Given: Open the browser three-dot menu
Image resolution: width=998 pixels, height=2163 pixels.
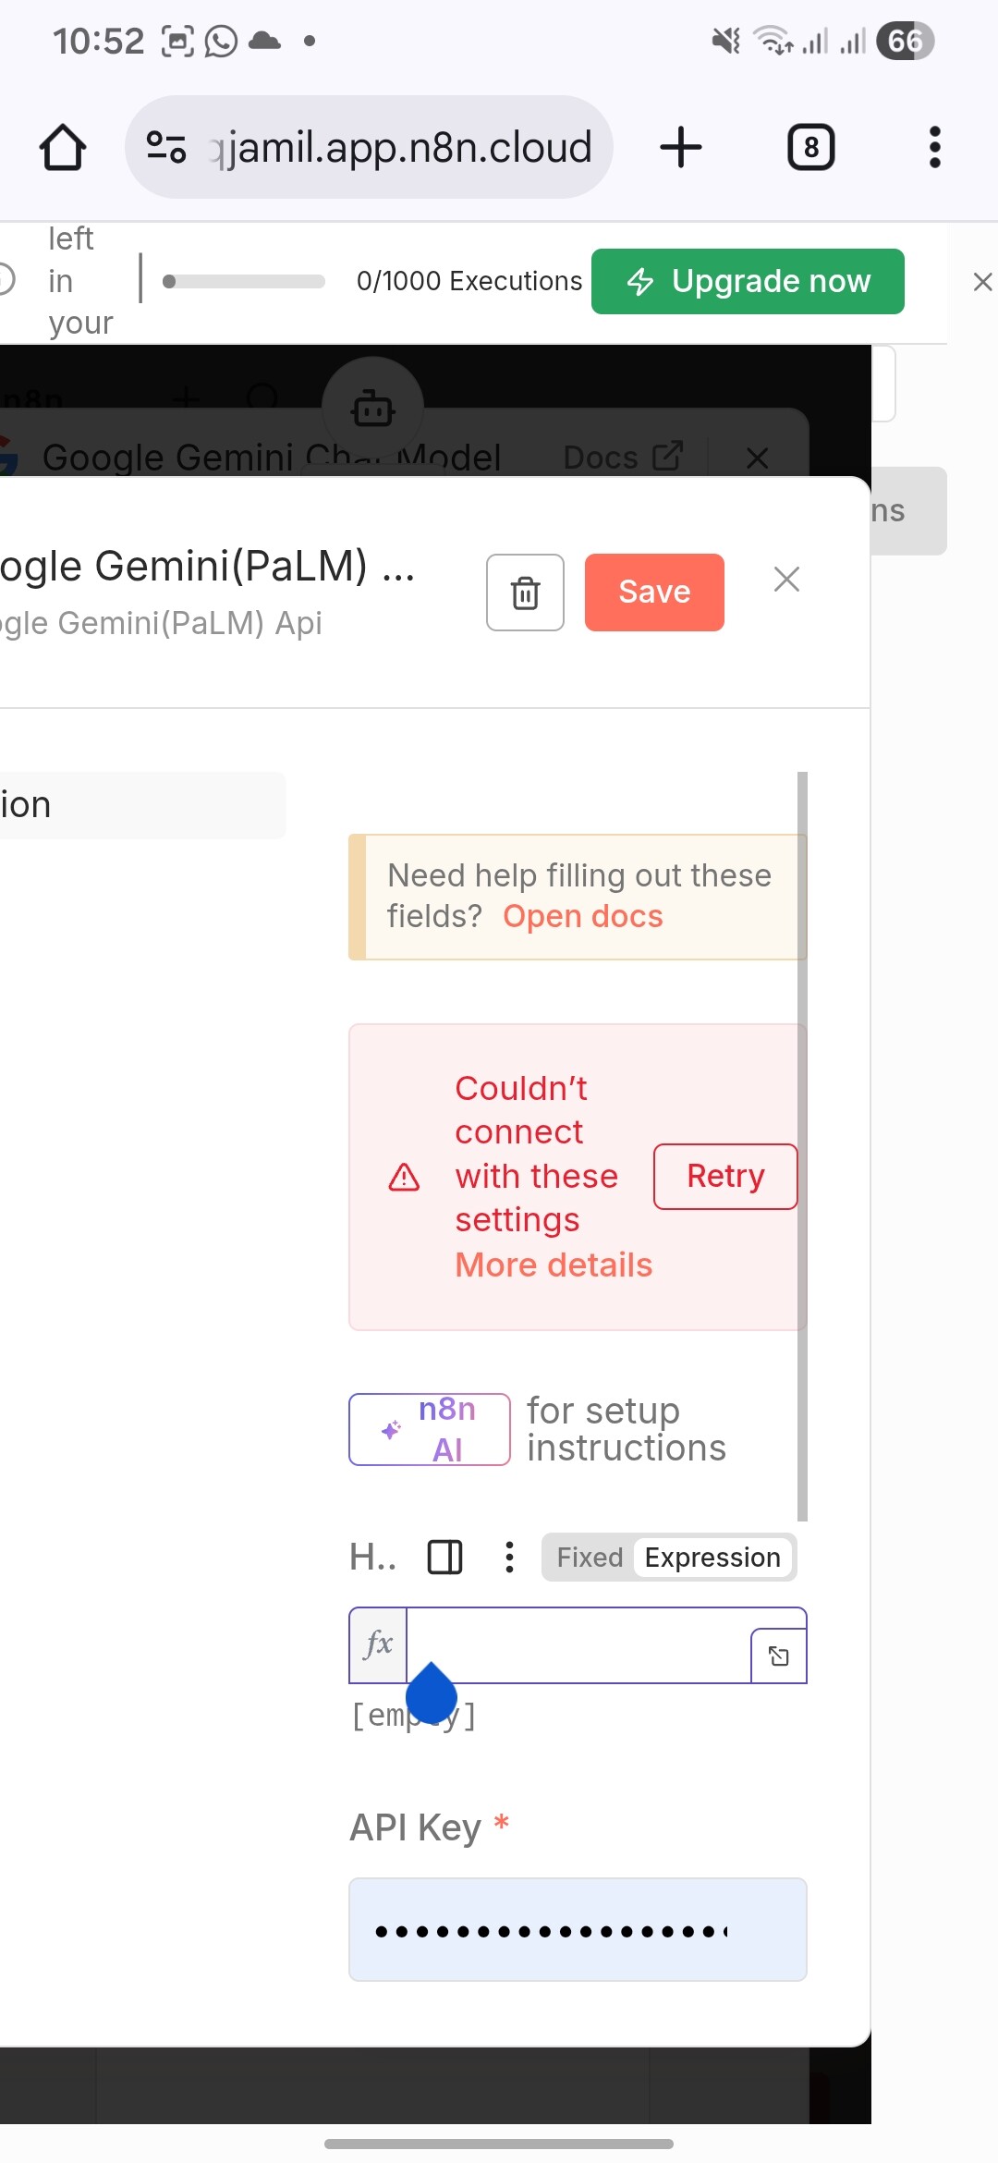Looking at the screenshot, I should tap(934, 148).
